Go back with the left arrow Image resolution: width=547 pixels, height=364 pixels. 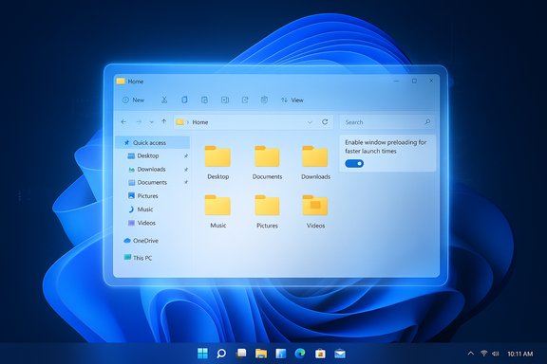pos(123,122)
